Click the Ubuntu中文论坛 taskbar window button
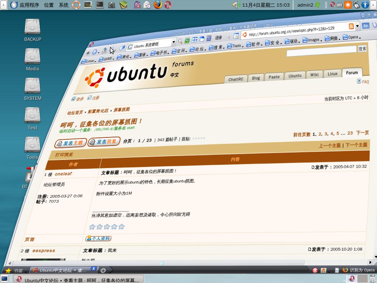The width and height of the screenshot is (377, 283). point(78,279)
